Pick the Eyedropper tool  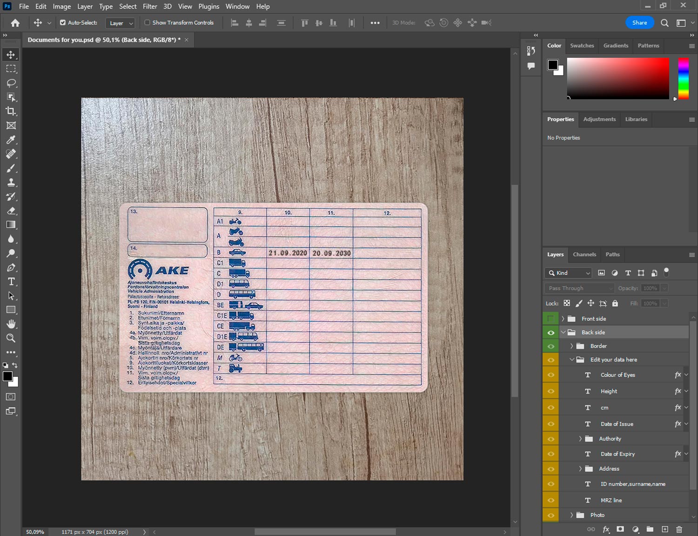[11, 140]
